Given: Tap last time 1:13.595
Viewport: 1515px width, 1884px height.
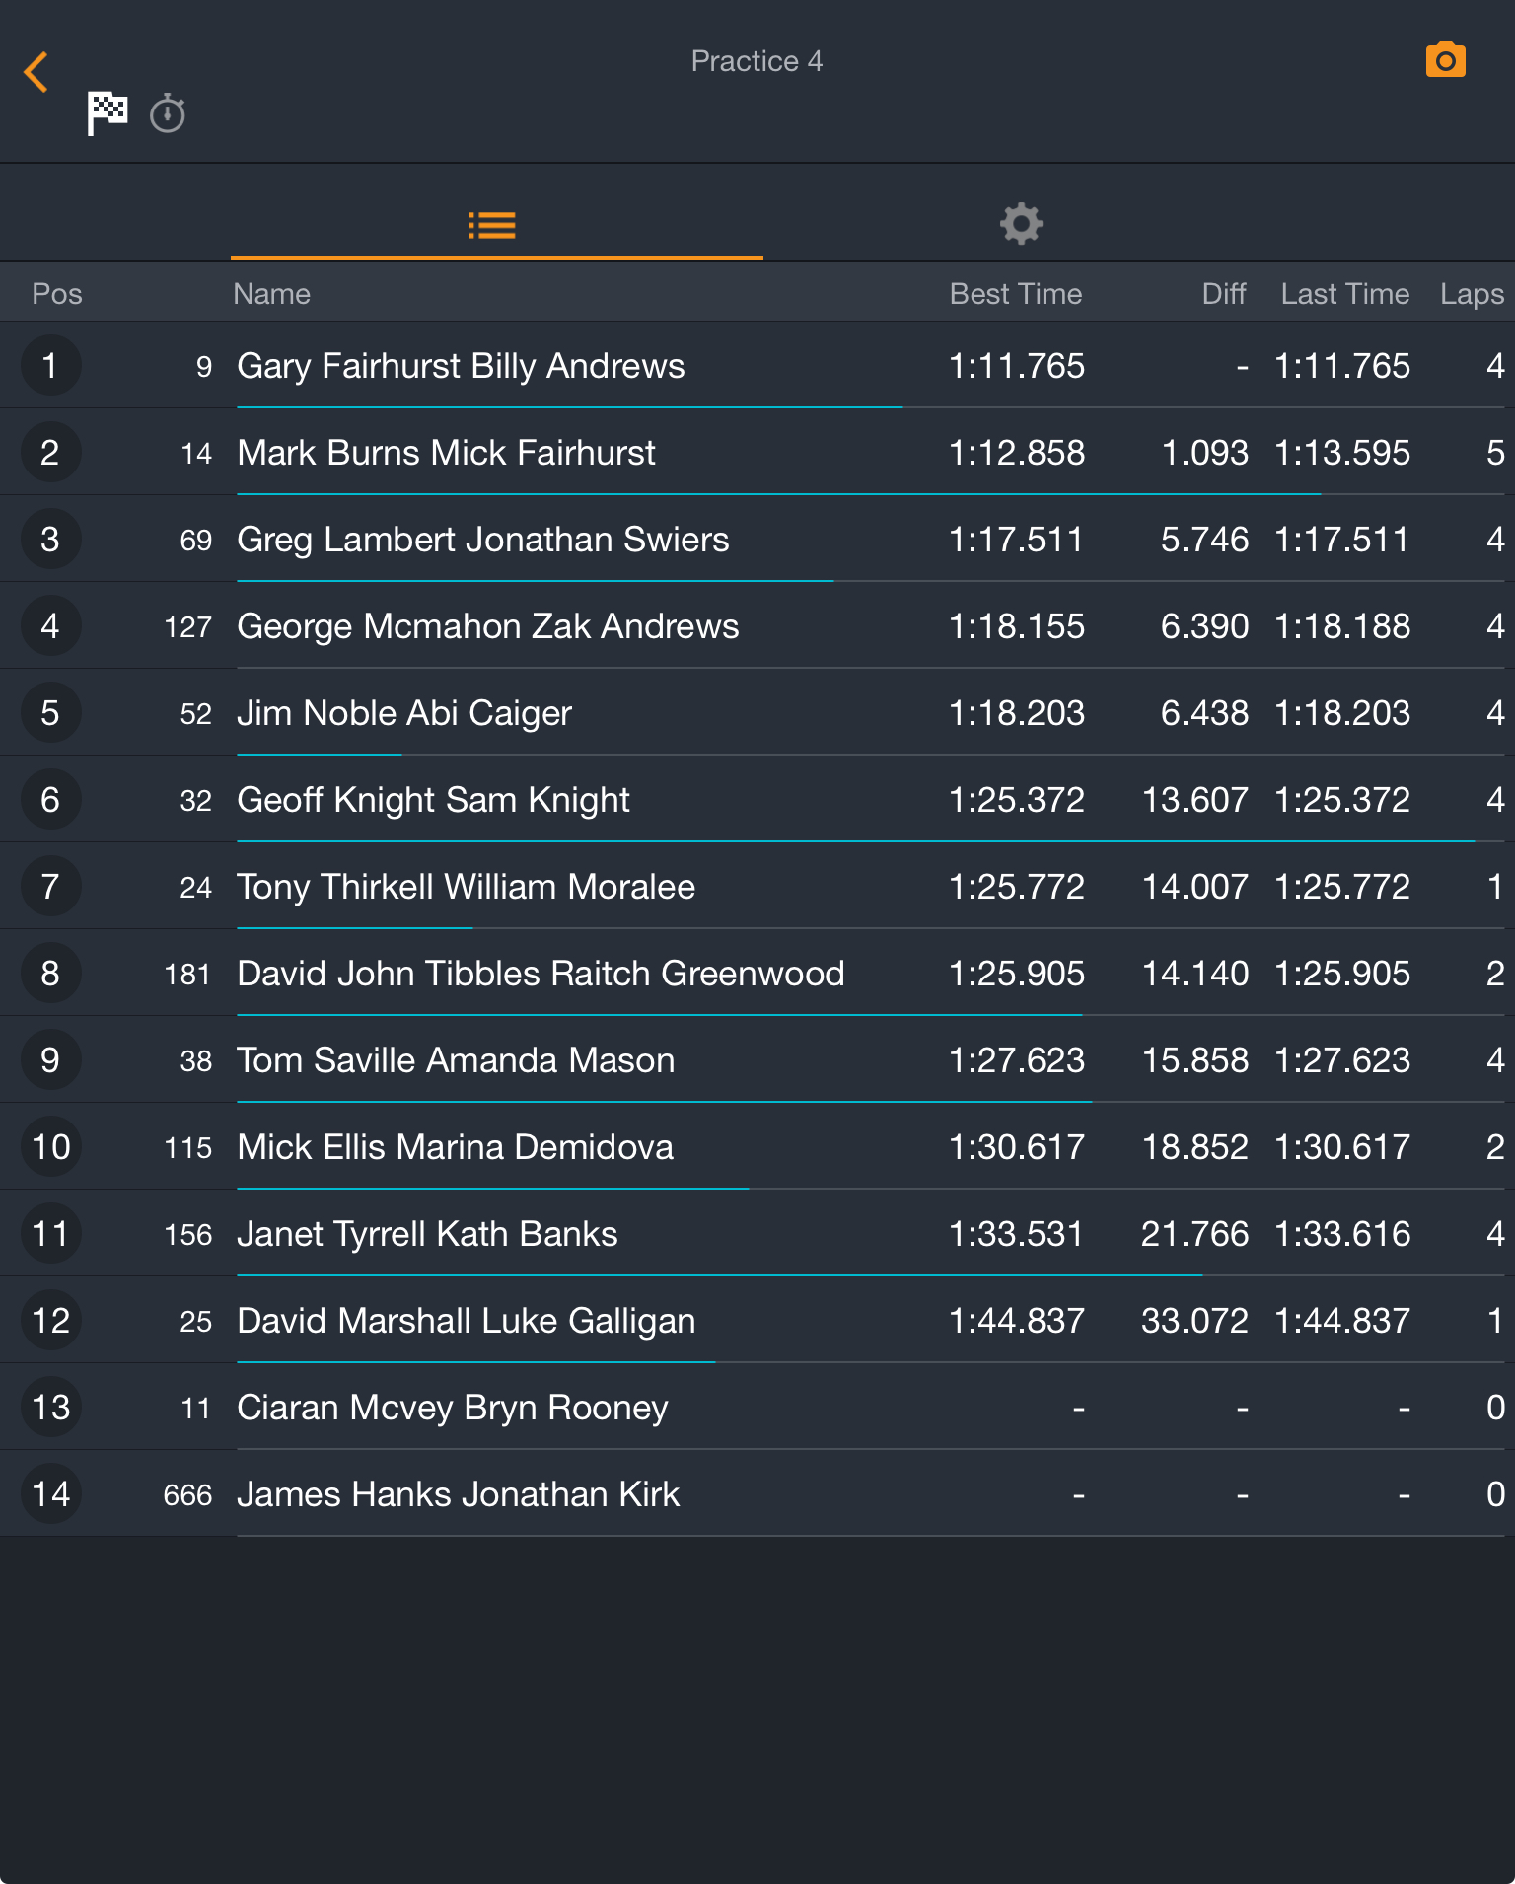Looking at the screenshot, I should click(1342, 453).
